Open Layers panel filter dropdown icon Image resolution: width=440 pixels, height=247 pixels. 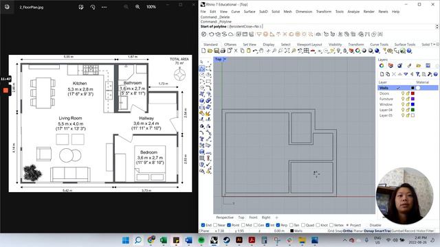[x=418, y=74]
